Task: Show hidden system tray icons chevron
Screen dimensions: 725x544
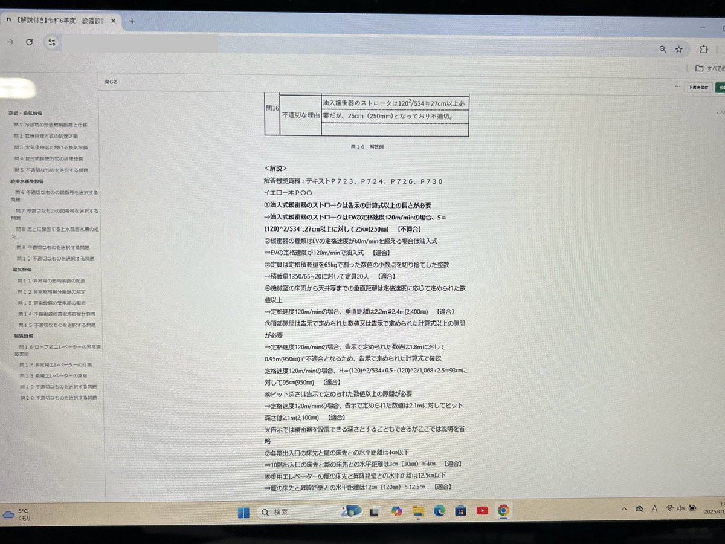Action: coord(625,509)
